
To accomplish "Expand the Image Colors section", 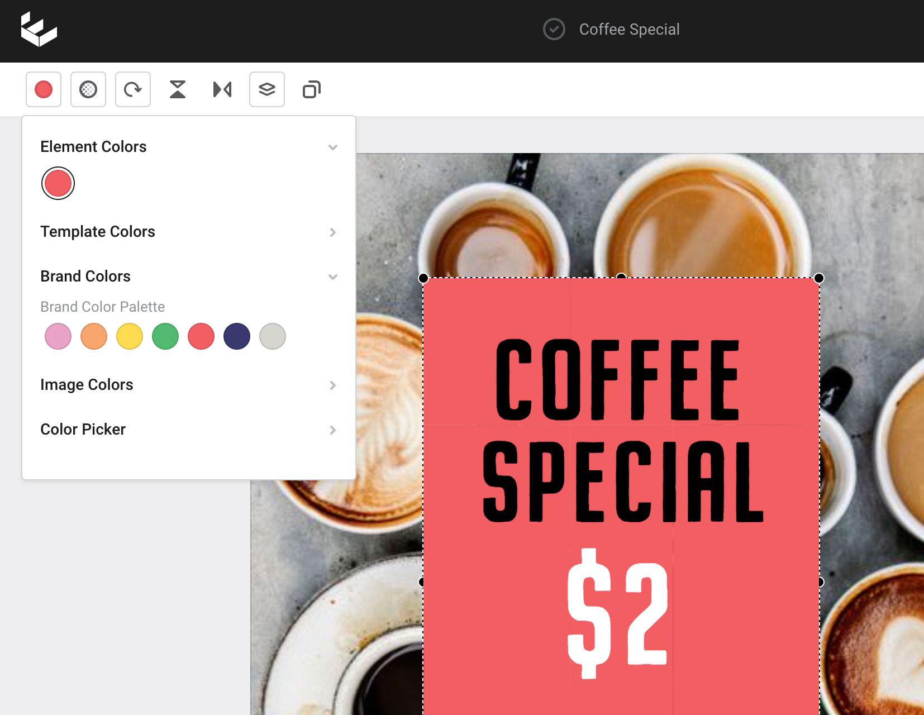I will (332, 385).
